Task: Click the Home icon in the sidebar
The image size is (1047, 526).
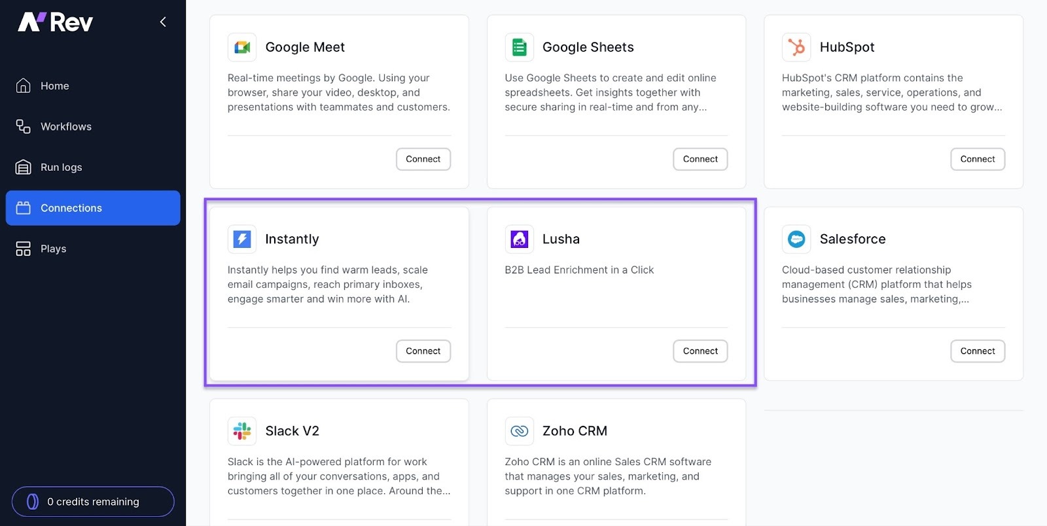Action: click(x=23, y=86)
